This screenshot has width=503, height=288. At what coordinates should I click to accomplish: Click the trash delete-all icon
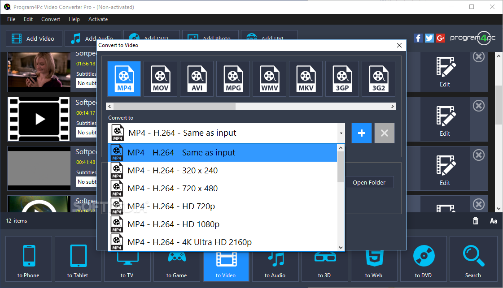coord(476,221)
